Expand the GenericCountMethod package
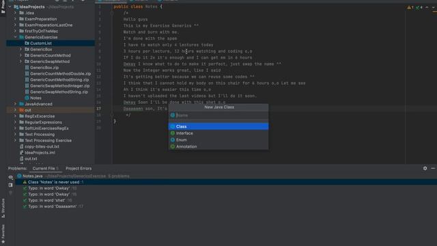This screenshot has height=246, width=437. pos(20,55)
